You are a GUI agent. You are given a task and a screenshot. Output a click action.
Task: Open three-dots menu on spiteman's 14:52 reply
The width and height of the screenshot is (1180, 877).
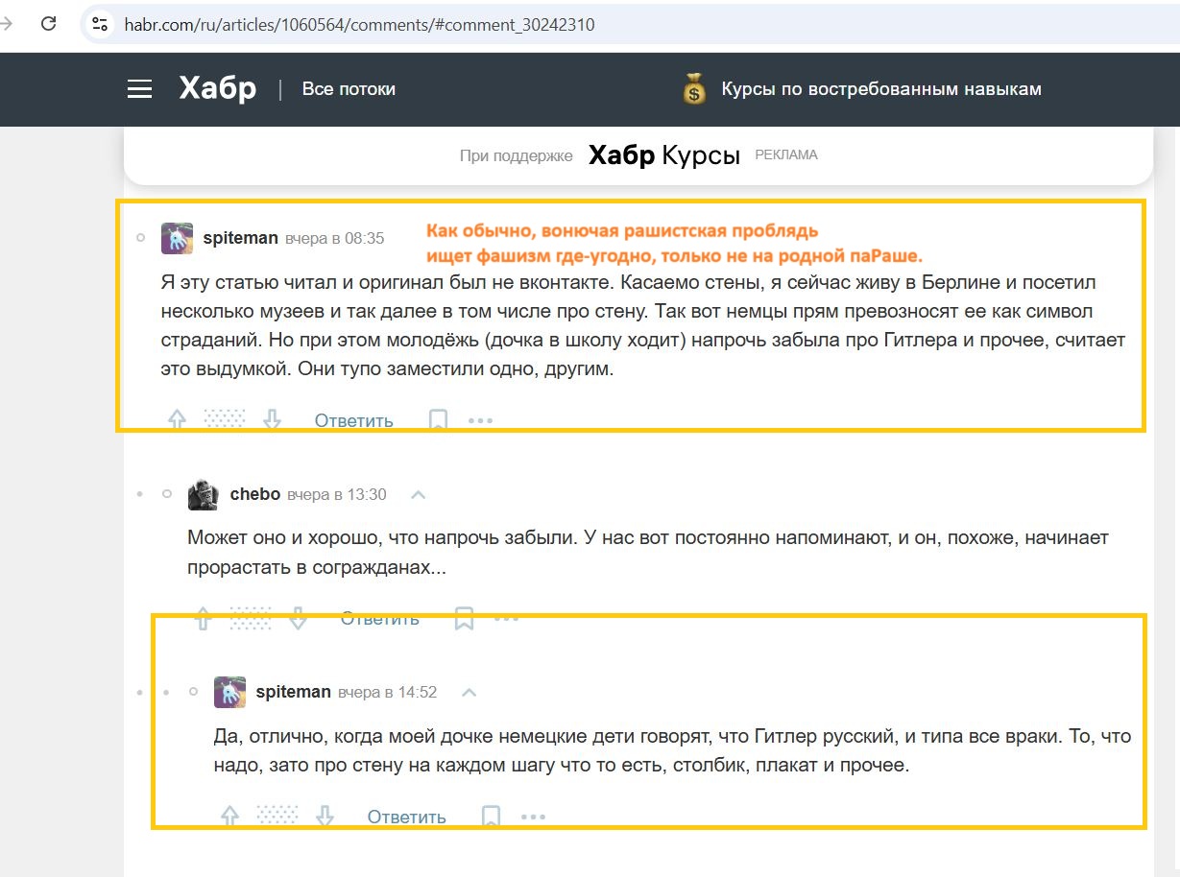coord(533,817)
